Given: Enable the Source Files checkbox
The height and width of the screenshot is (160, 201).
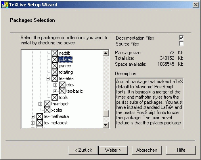Looking at the screenshot, I should [x=181, y=44].
